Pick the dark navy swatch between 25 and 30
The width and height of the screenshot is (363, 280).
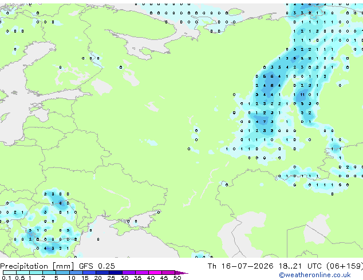(x=116, y=273)
